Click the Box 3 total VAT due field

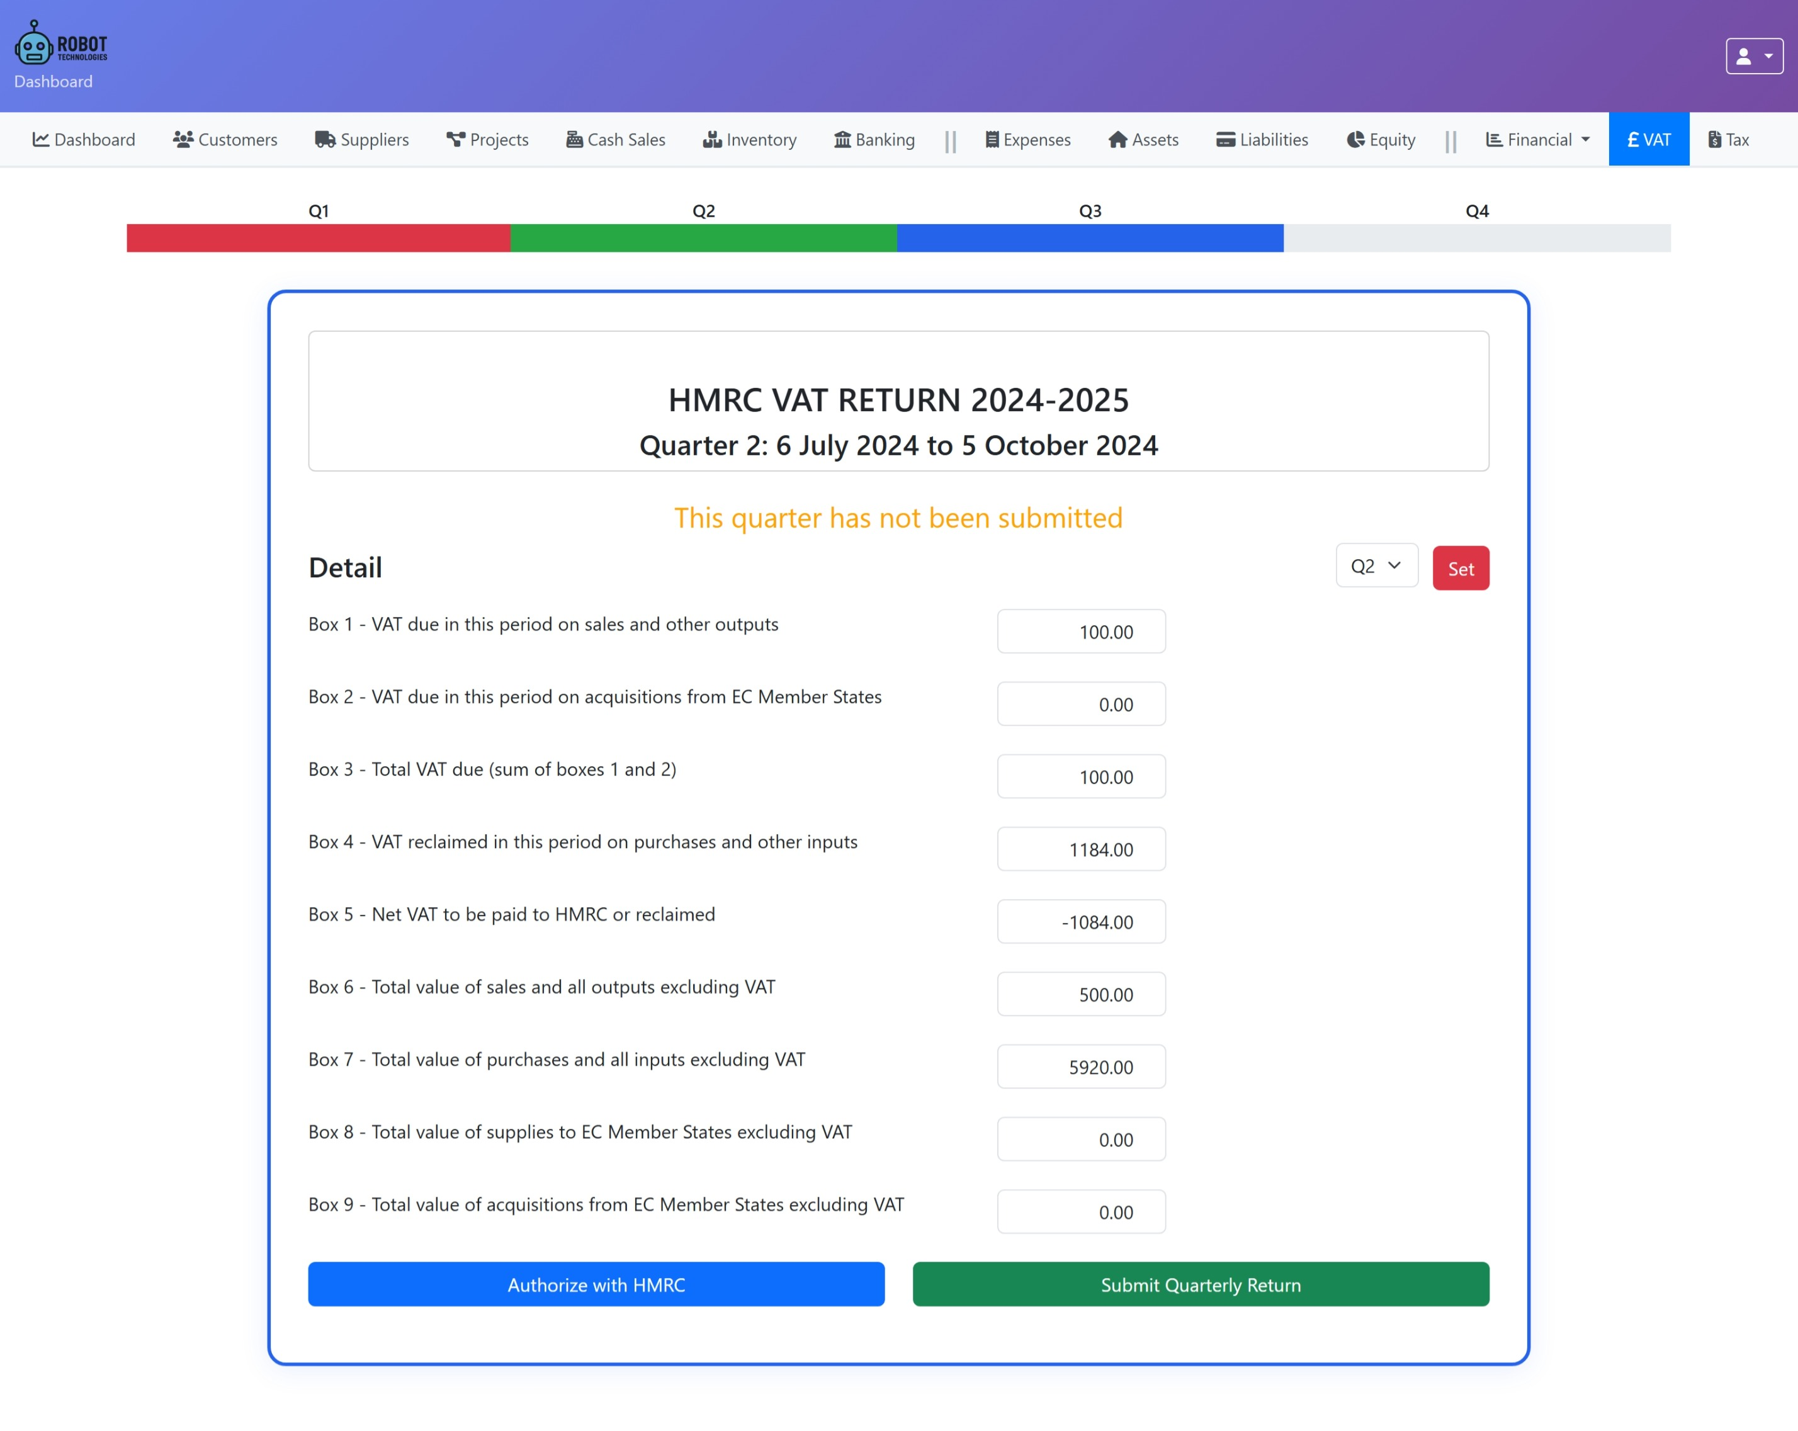click(x=1081, y=778)
